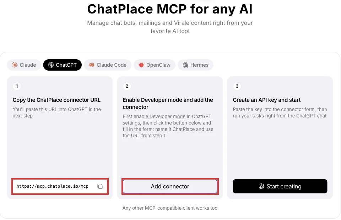Click the step 1 number badge
The height and width of the screenshot is (220, 341).
[17, 86]
